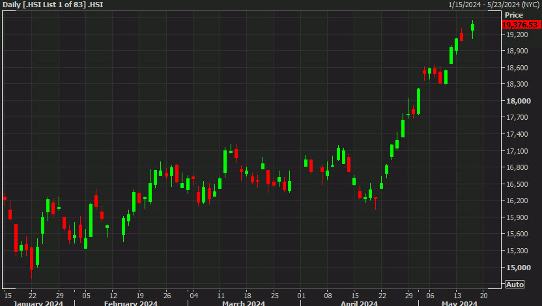Image resolution: width=542 pixels, height=306 pixels.
Task: Click the 20 date tick in May
Action: 483,296
